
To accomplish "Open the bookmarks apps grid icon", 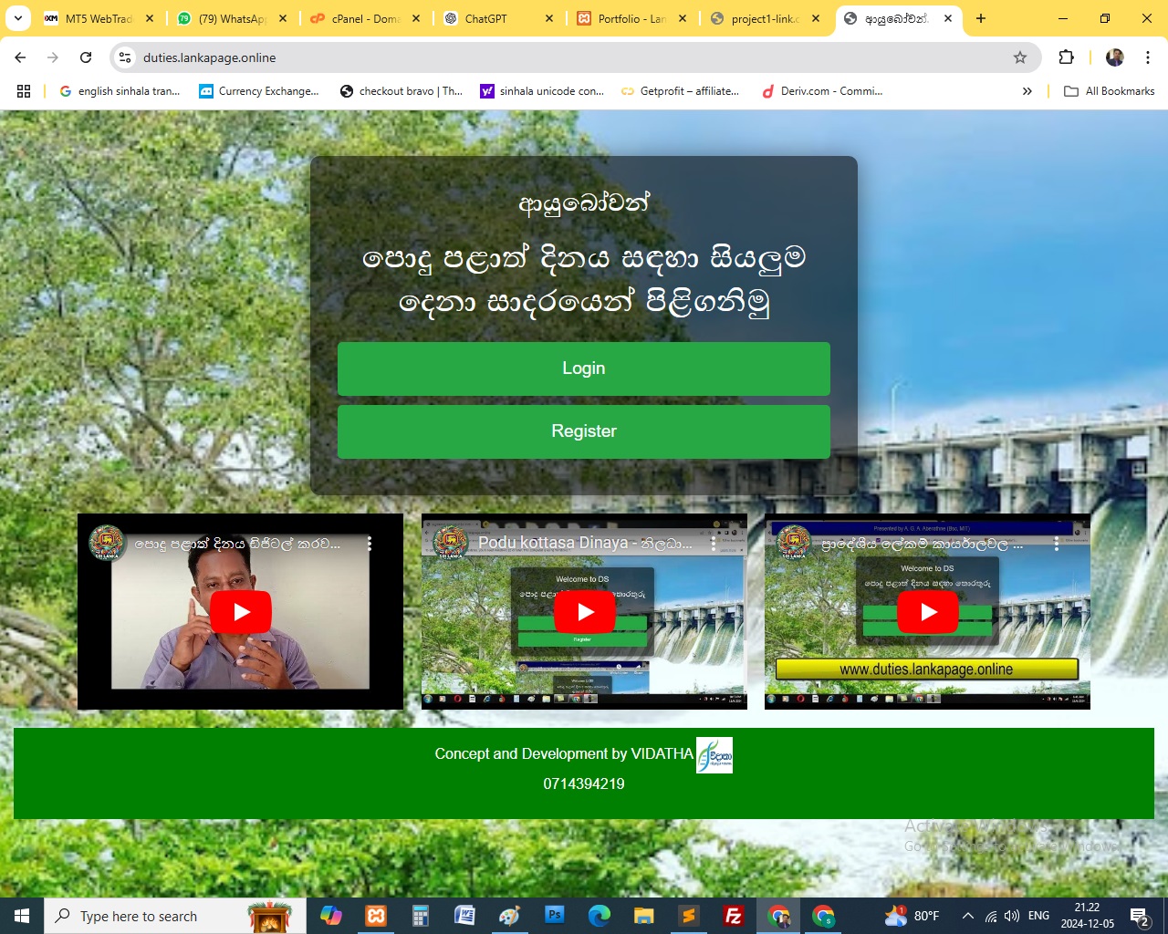I will [24, 91].
